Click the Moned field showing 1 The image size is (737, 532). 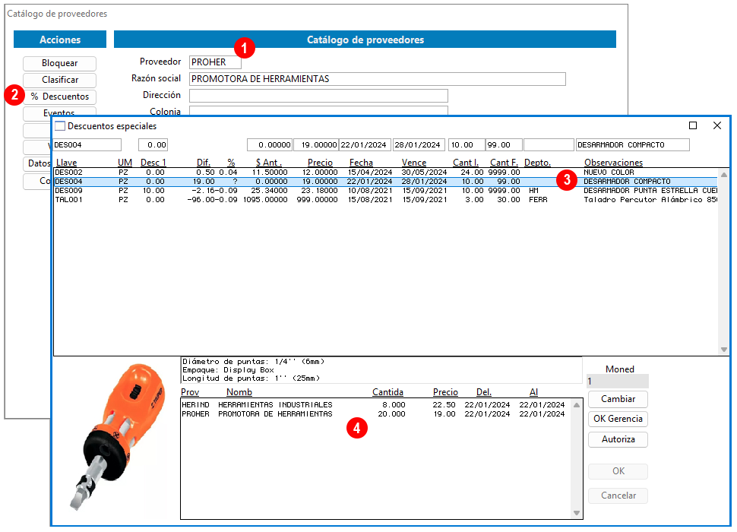point(618,382)
